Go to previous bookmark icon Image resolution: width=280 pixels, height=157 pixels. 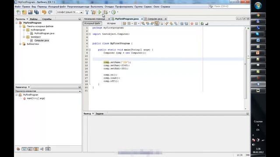[167, 24]
